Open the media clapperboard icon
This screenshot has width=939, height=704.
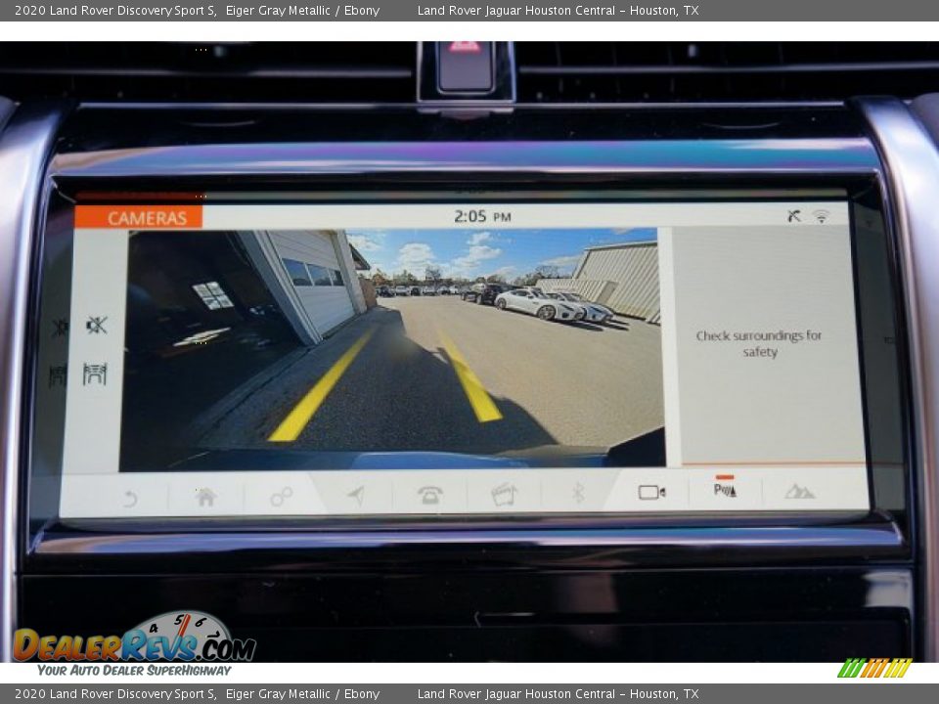point(505,494)
